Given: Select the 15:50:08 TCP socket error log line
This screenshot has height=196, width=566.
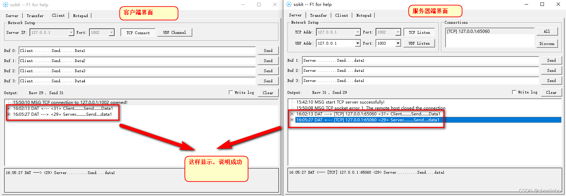Looking at the screenshot, I should [x=371, y=108].
